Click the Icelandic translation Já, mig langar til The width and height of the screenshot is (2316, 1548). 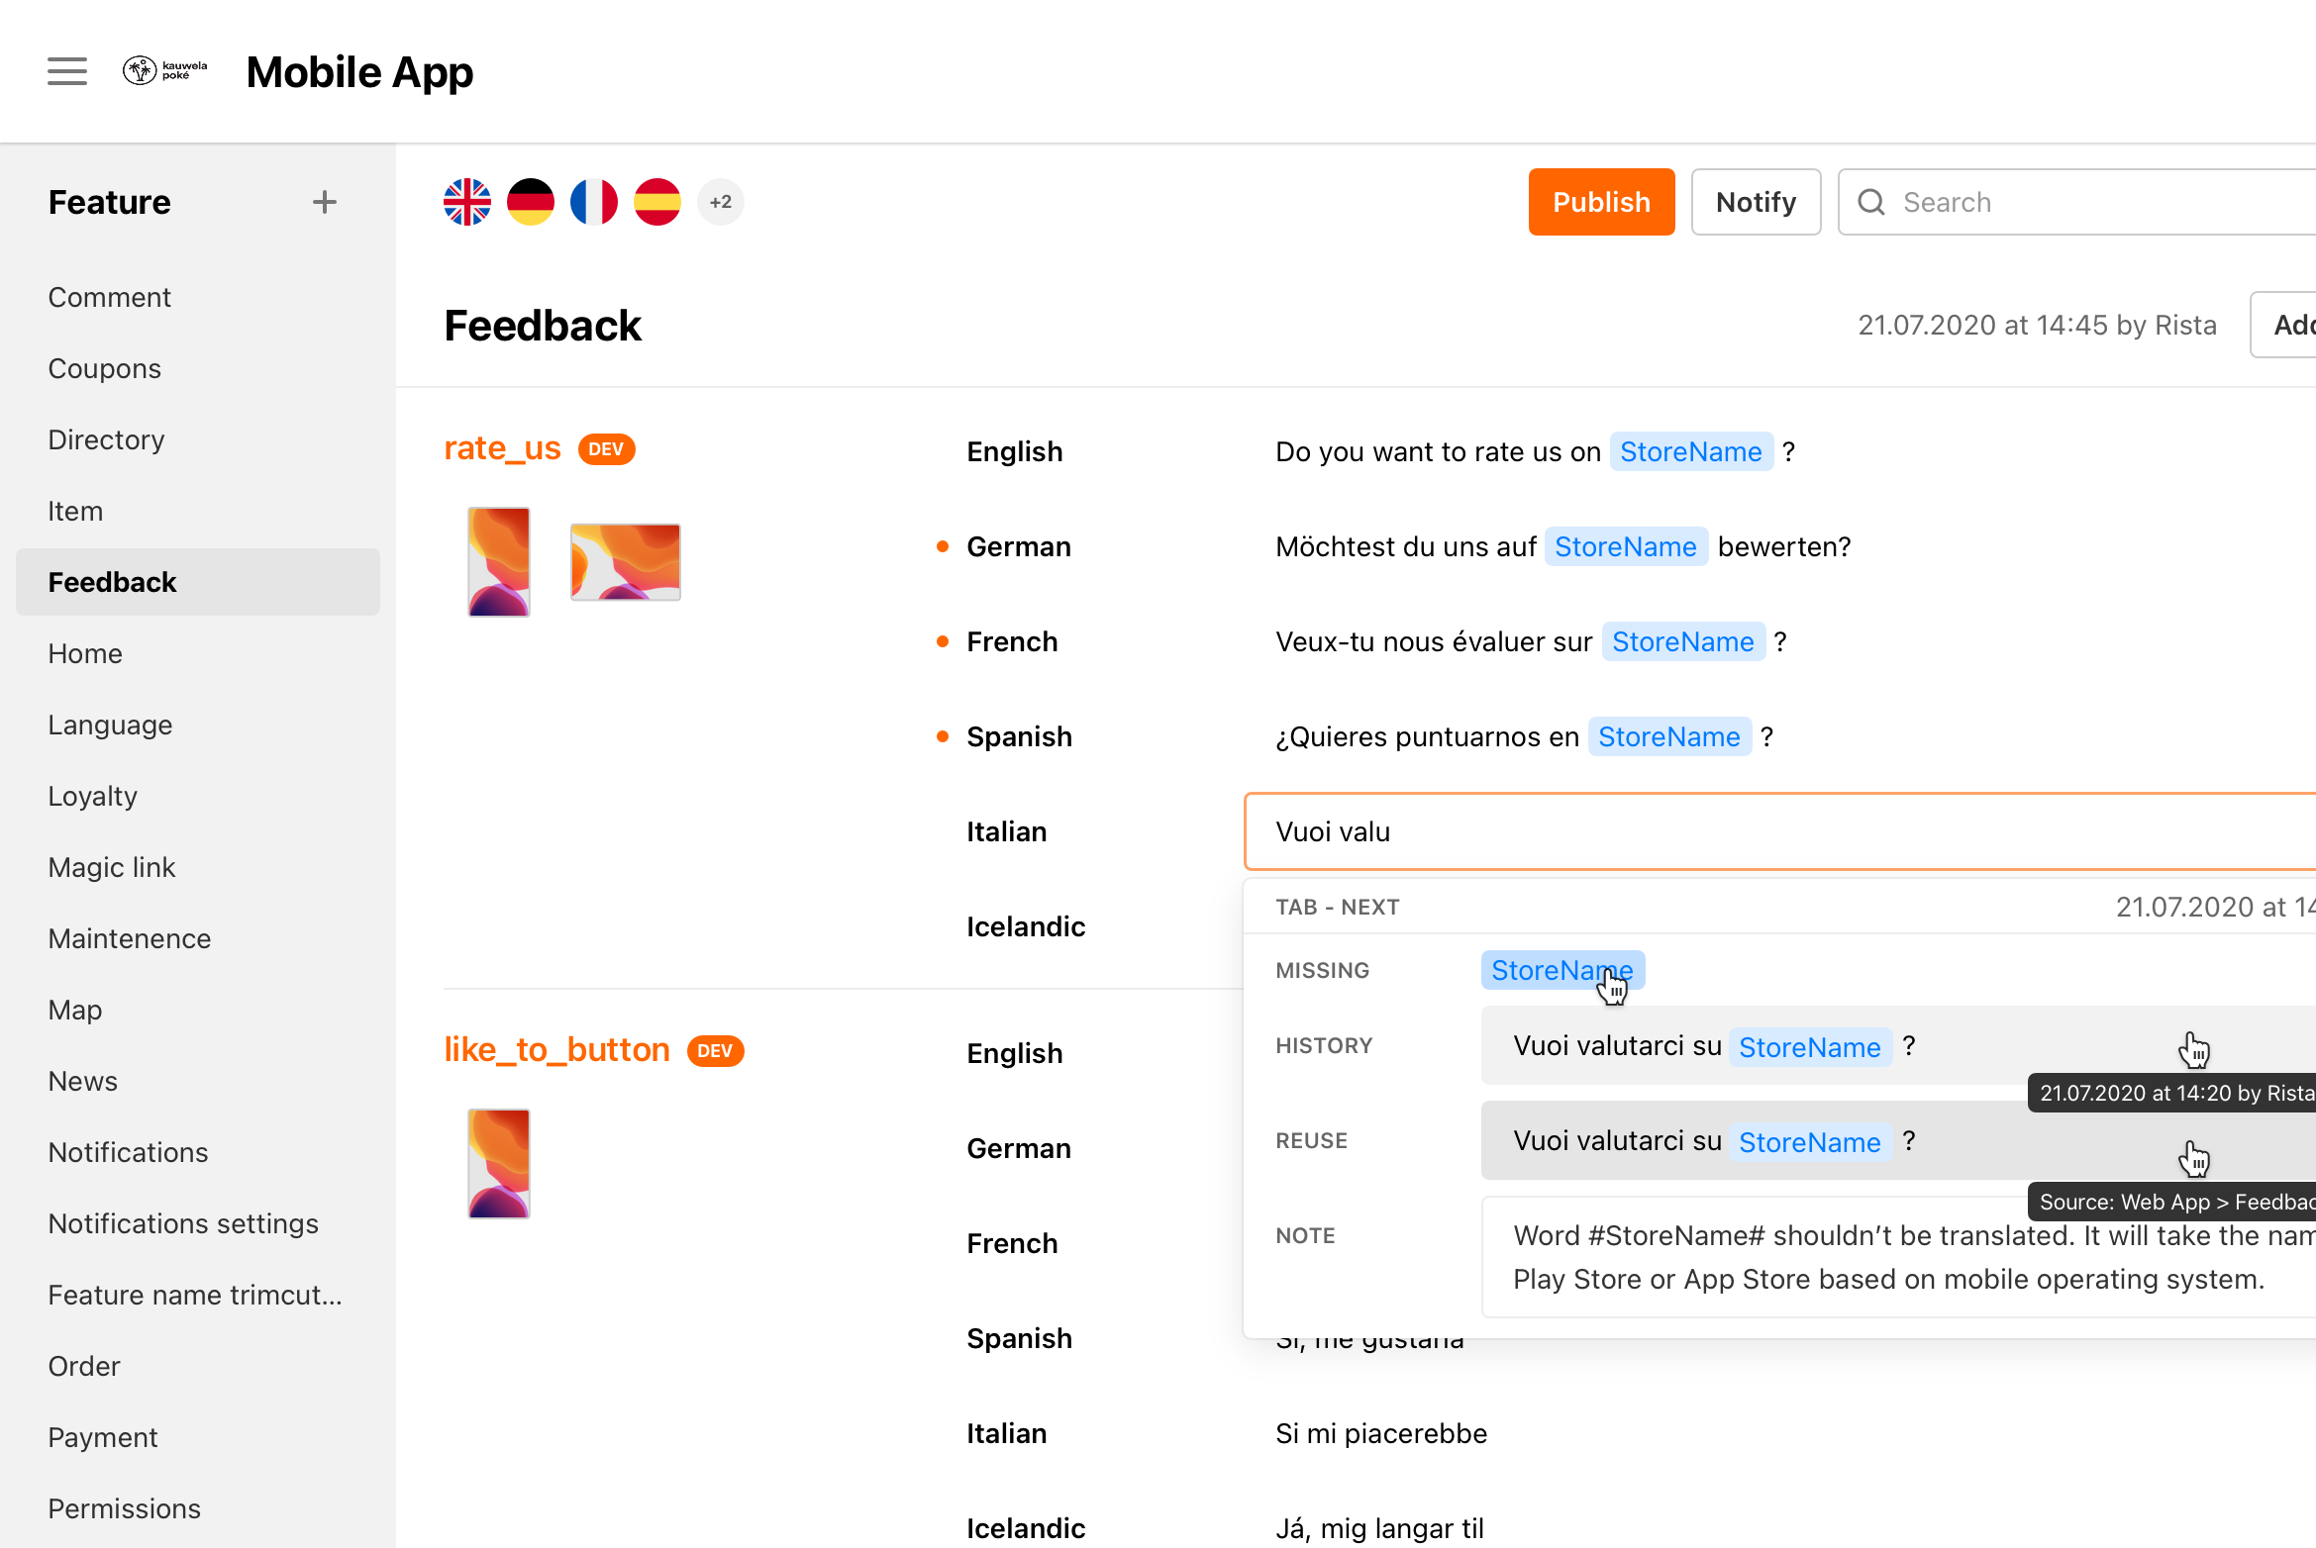(x=1379, y=1528)
